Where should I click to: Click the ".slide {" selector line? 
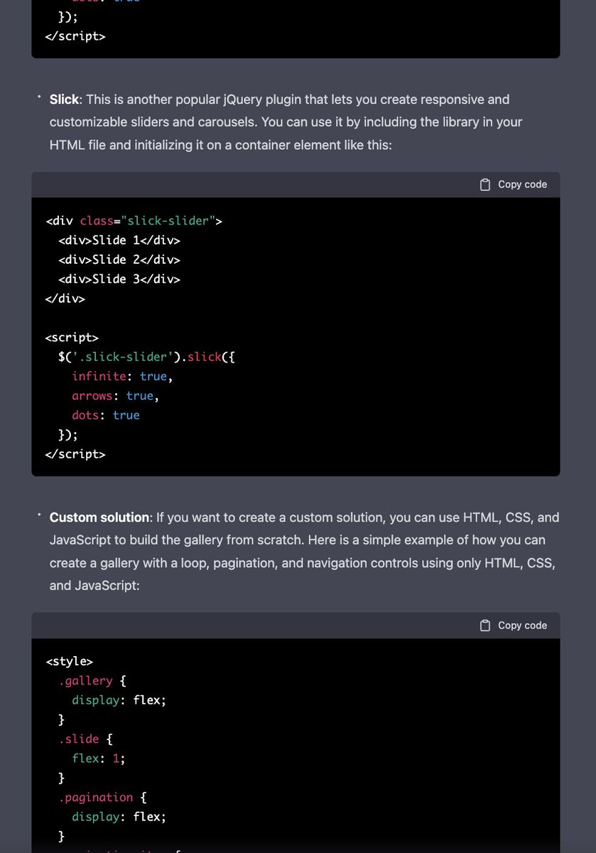tap(85, 739)
